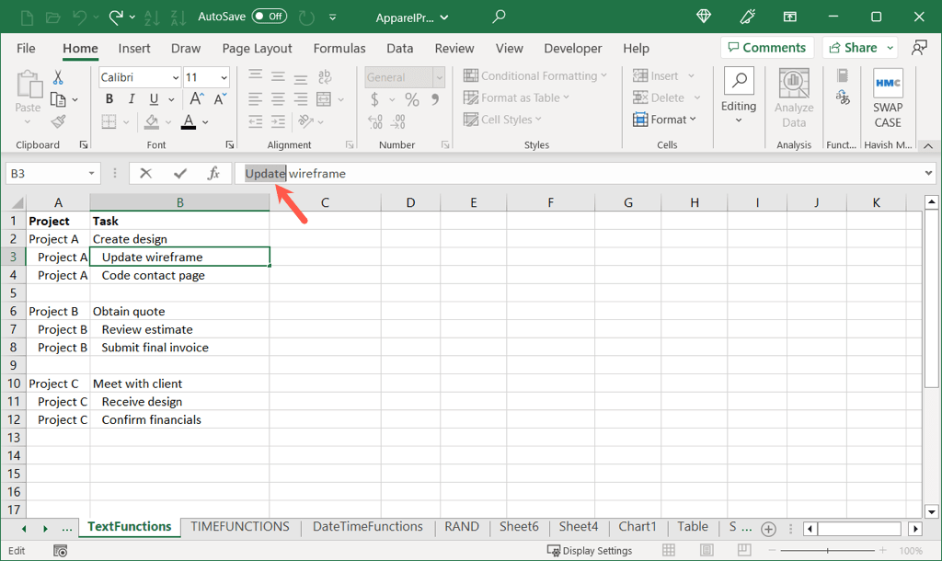This screenshot has width=942, height=561.
Task: Expand the Name Box dropdown
Action: coord(91,174)
